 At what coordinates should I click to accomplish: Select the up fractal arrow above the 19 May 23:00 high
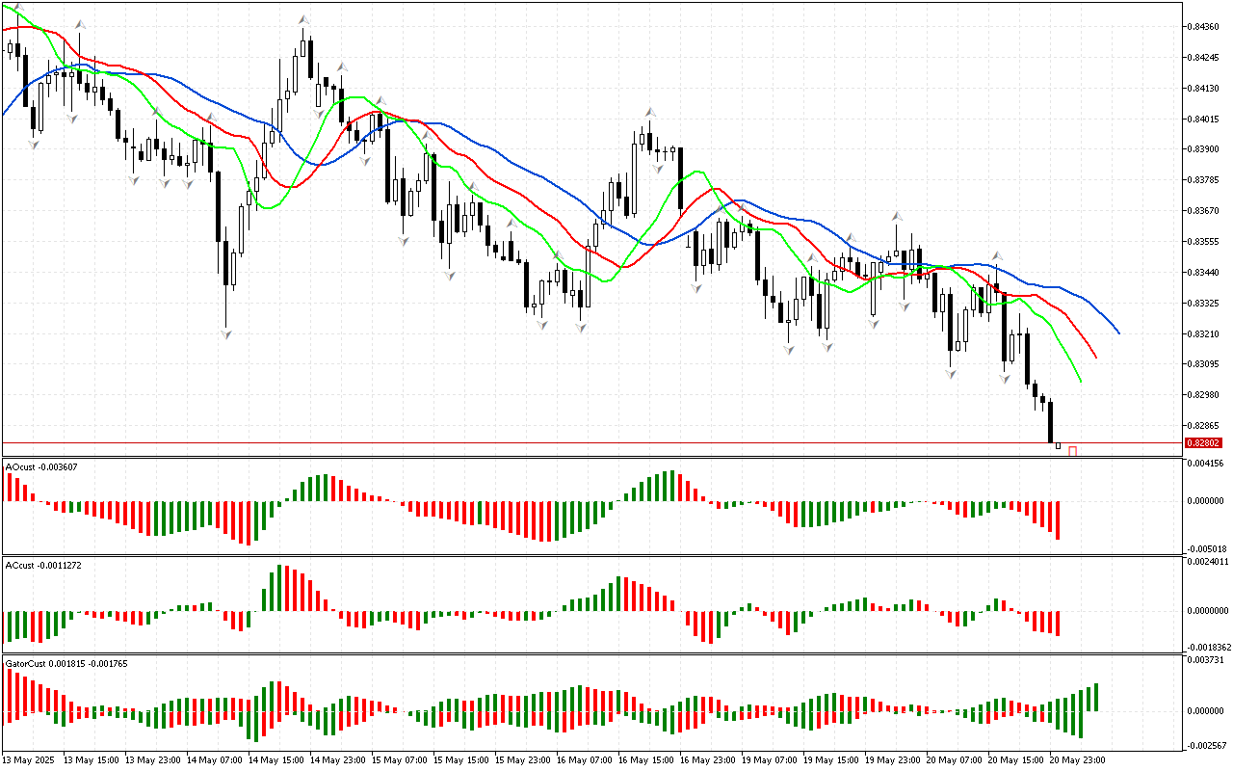click(897, 216)
